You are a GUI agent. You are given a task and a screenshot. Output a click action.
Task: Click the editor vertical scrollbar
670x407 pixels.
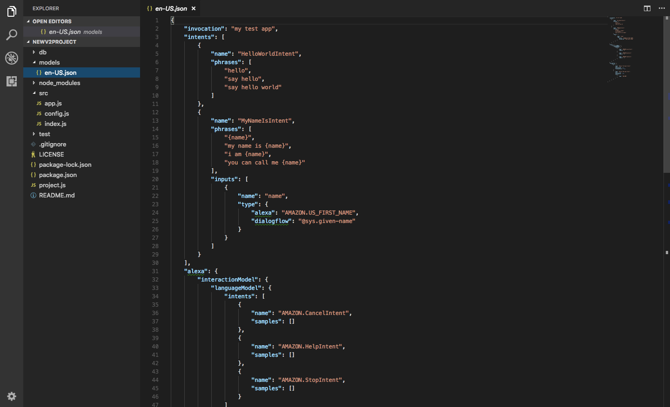click(x=666, y=93)
